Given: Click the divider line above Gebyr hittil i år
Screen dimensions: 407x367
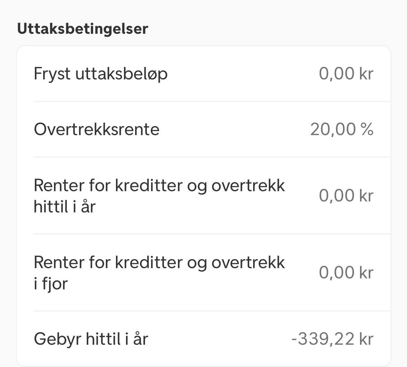Looking at the screenshot, I should tap(212, 311).
